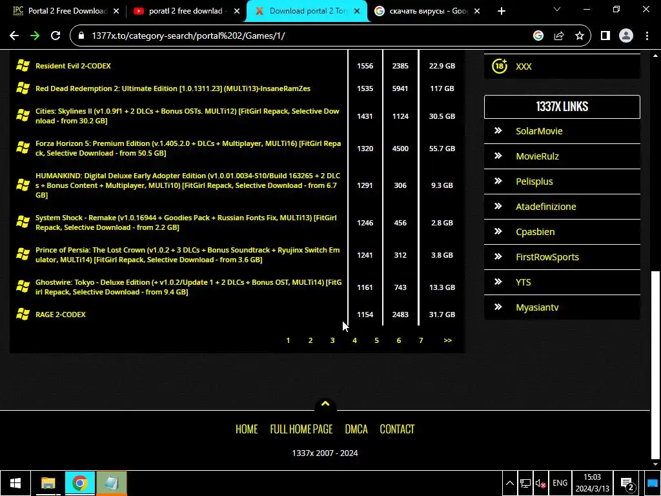The image size is (661, 496).
Task: Open the Myasiantv link
Action: tap(537, 307)
